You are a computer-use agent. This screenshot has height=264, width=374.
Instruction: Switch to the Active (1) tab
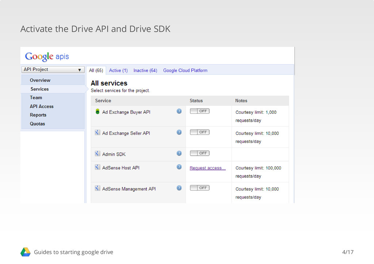tap(118, 70)
